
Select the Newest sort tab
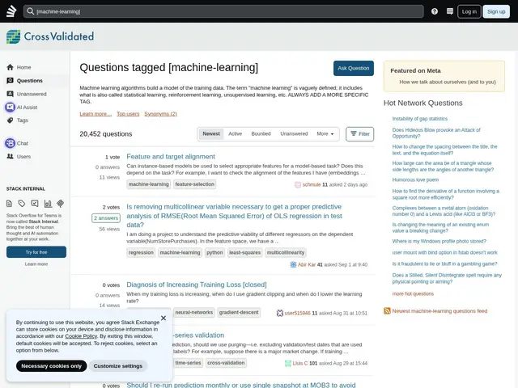click(x=211, y=133)
